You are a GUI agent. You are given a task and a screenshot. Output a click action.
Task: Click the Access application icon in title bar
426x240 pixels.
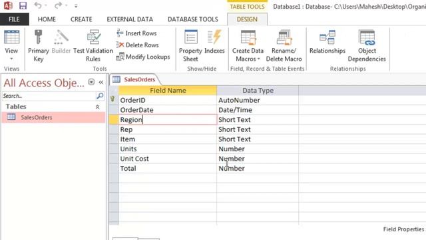click(x=8, y=5)
